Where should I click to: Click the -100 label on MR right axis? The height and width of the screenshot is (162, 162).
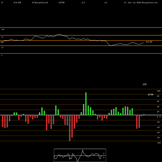click(158, 143)
